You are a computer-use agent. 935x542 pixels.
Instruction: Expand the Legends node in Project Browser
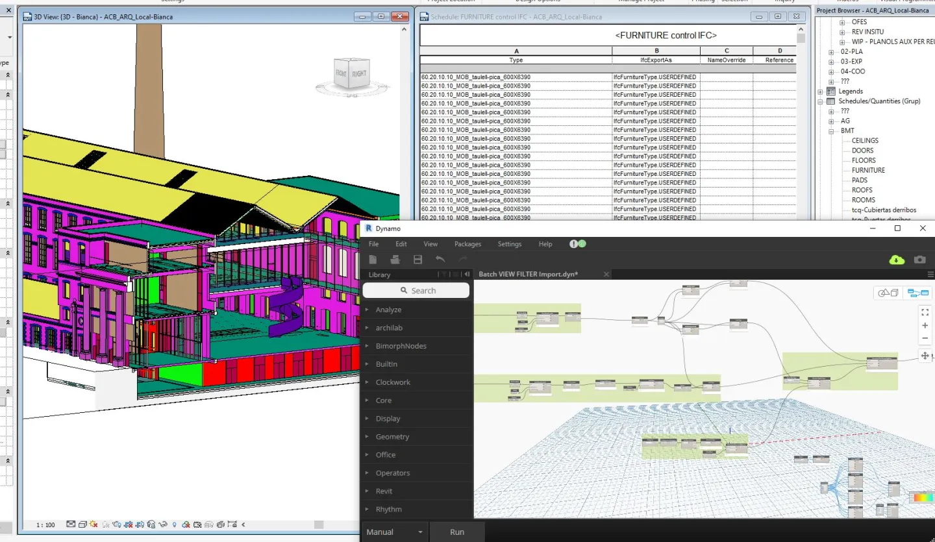click(821, 92)
